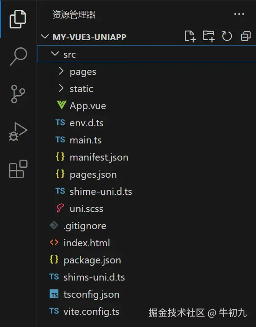Open the uni.scss file
The image size is (256, 327).
[x=87, y=209]
